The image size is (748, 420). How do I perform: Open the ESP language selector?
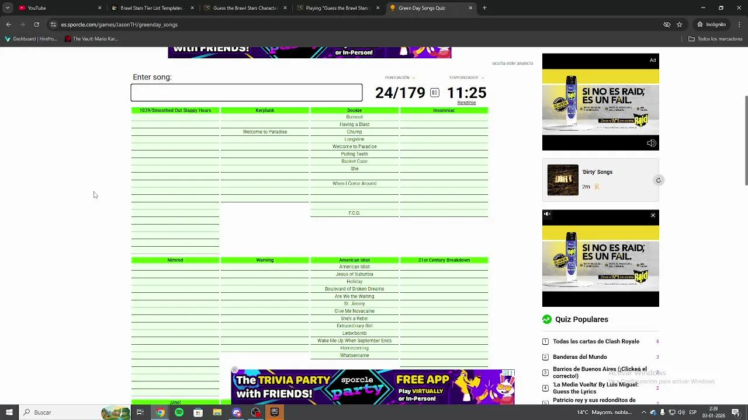pyautogui.click(x=692, y=412)
